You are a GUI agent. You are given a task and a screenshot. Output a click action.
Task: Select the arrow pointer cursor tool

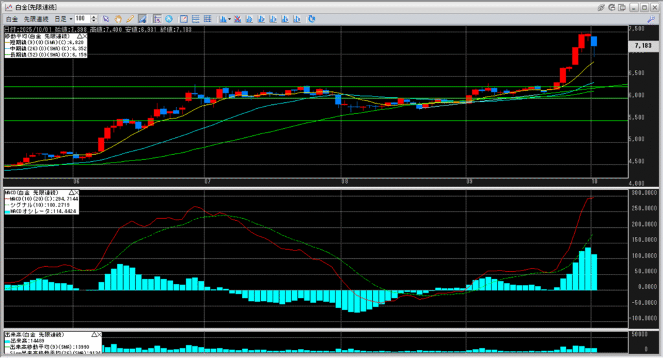tap(106, 19)
